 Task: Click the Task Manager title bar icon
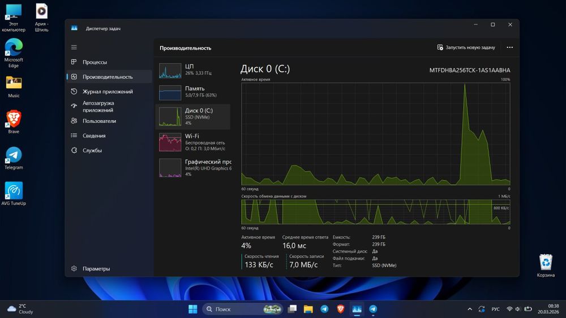coord(74,28)
